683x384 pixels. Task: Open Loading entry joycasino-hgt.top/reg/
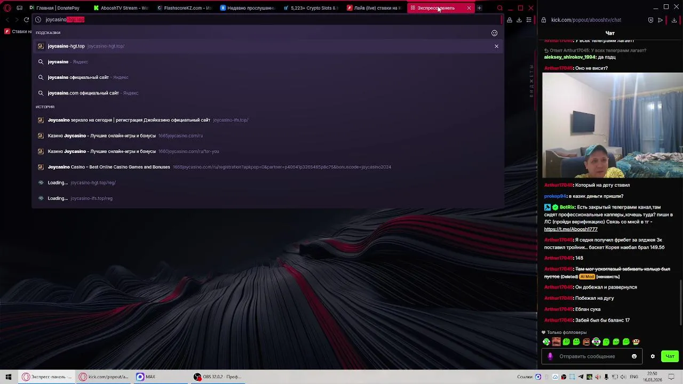coord(267,182)
